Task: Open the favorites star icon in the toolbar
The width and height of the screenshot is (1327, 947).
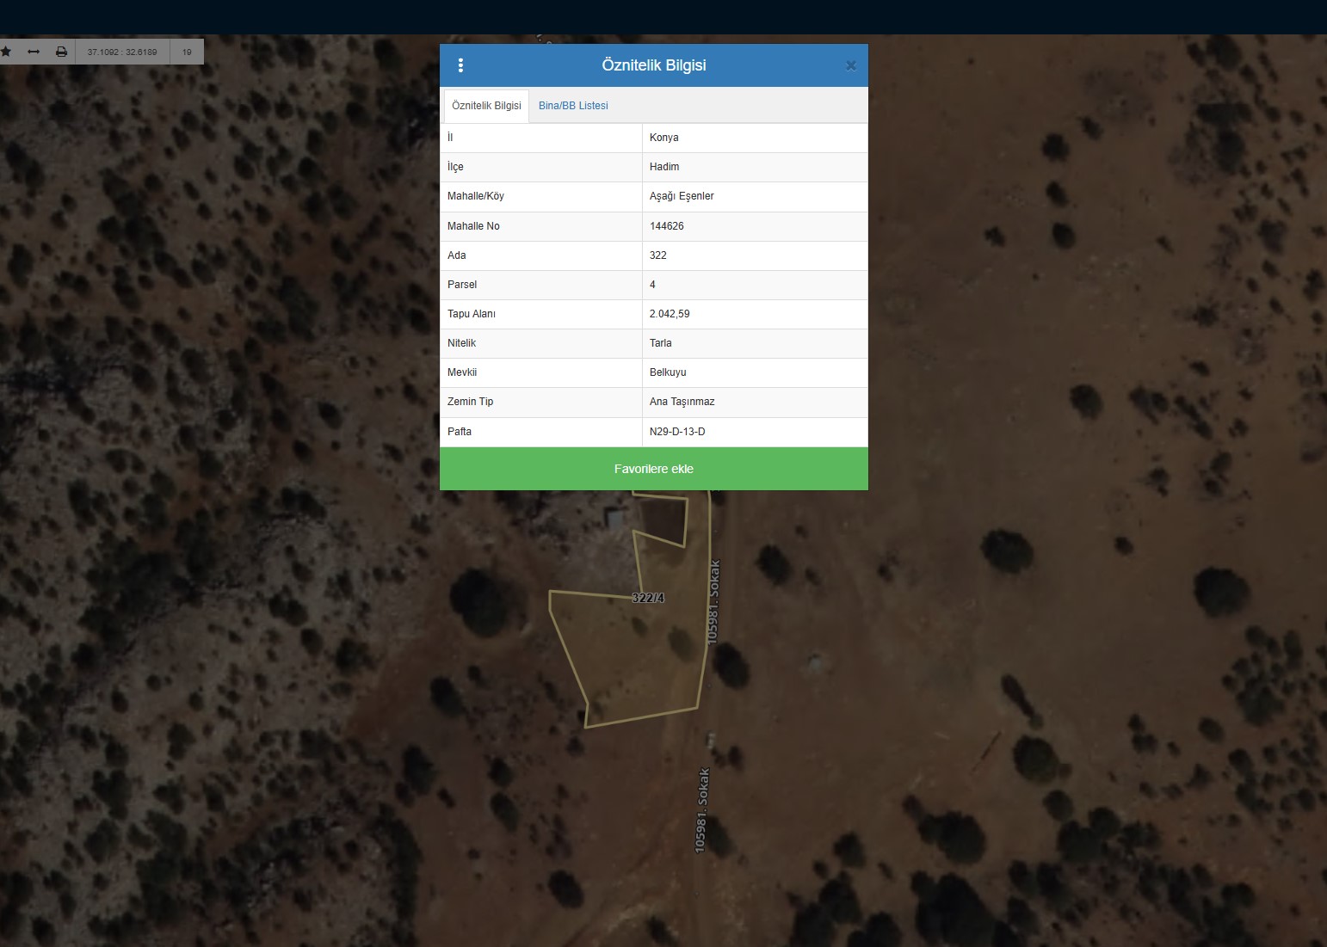Action: tap(6, 52)
